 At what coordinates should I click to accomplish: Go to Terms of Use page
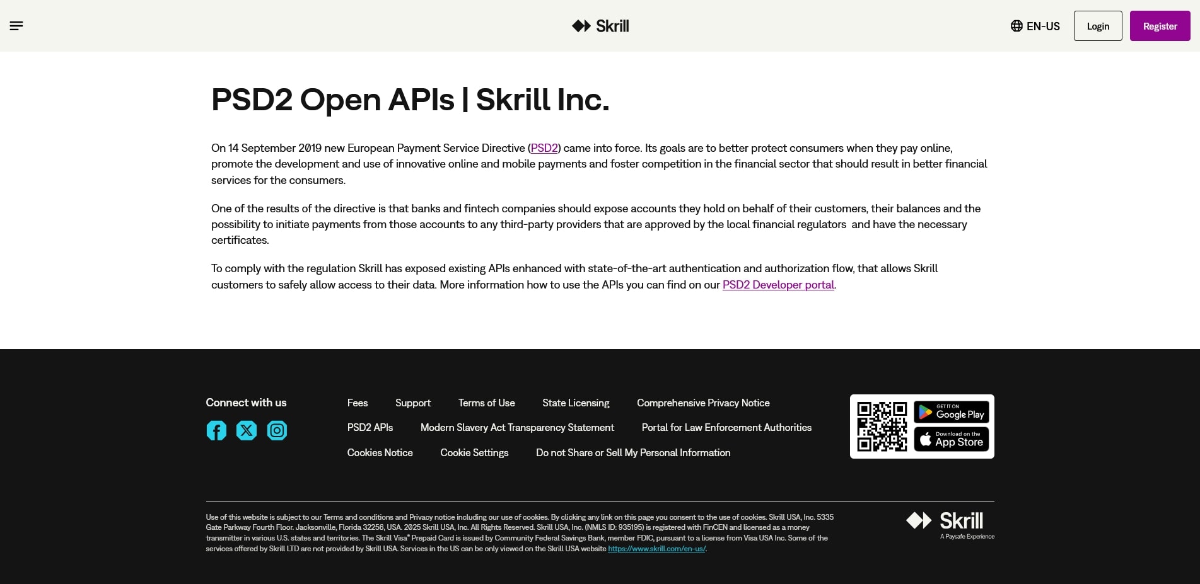pos(486,403)
